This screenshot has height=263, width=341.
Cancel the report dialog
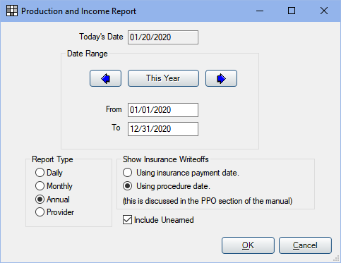coord(305,245)
